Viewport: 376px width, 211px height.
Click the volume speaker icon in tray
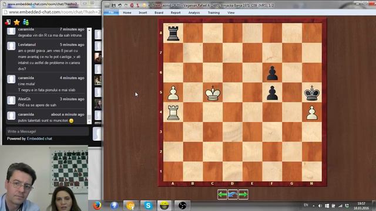point(320,206)
